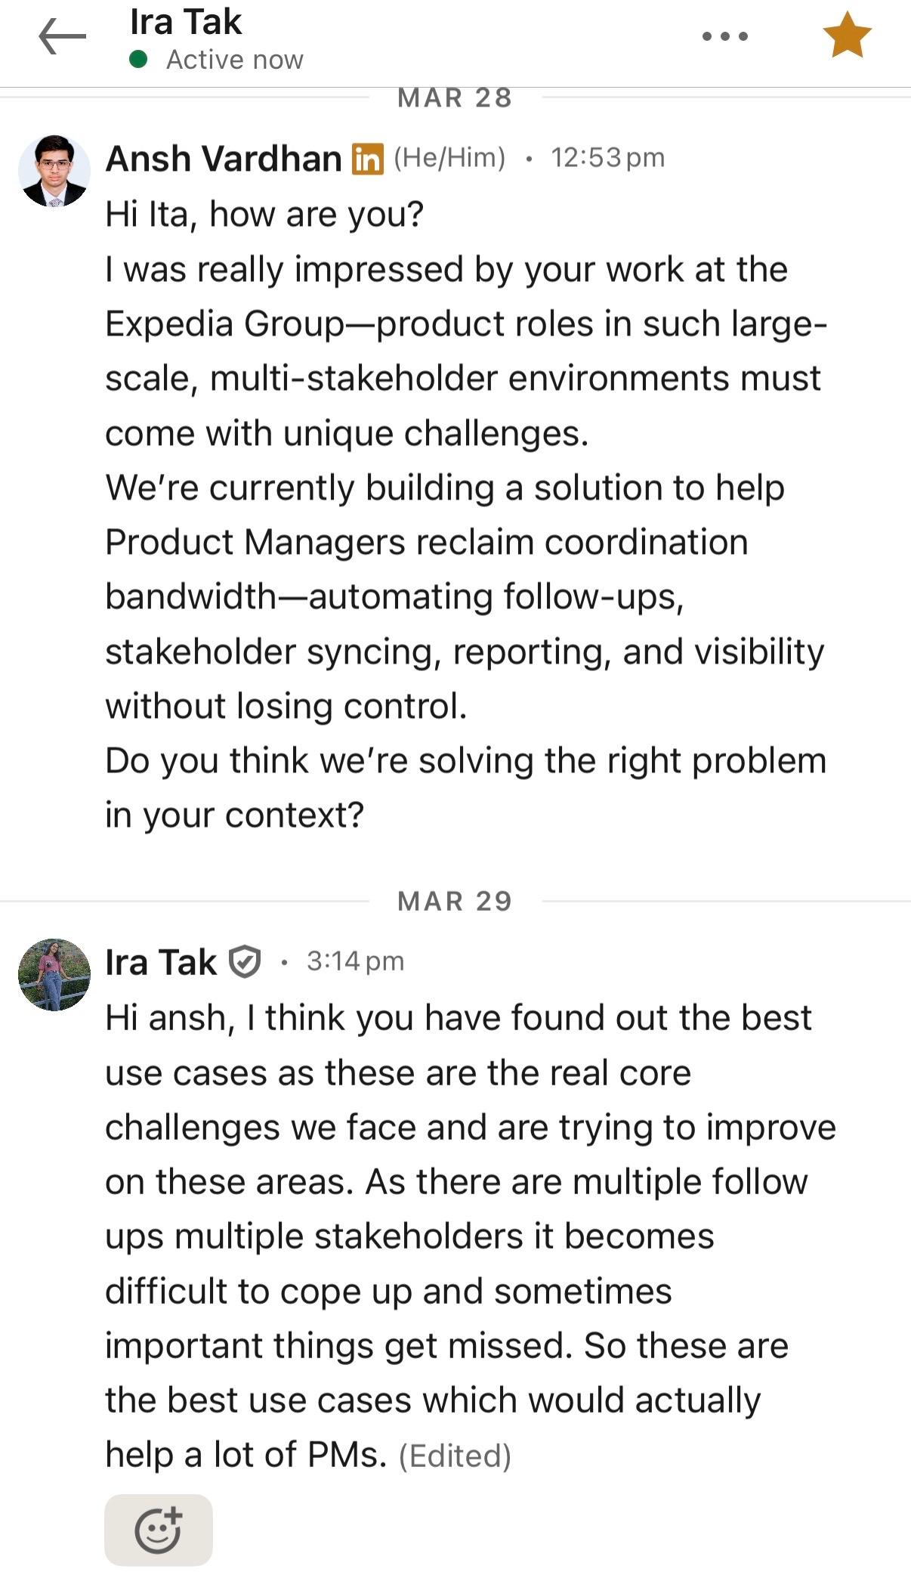Tap the MAR 29 date divider
Screen dimensions: 911x1572
[455, 901]
